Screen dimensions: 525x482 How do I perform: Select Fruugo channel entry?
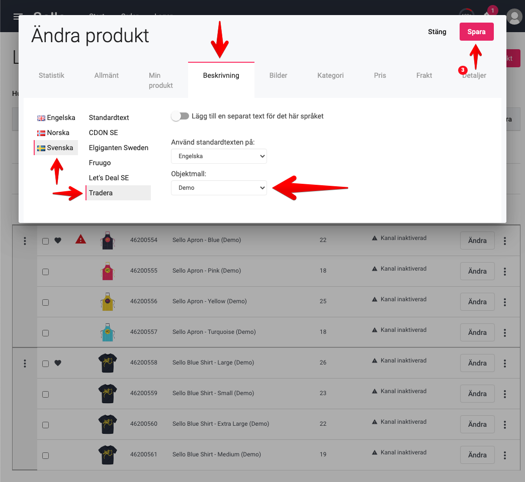click(118, 163)
